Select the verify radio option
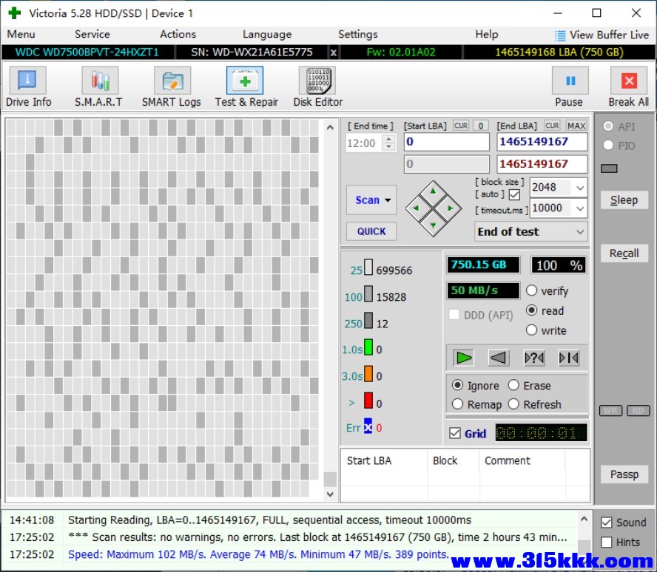 532,290
